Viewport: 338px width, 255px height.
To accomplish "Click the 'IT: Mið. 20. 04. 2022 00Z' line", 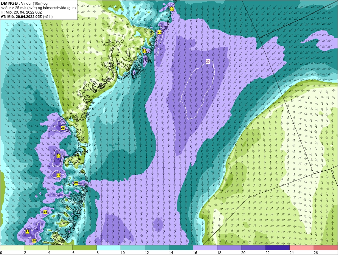I will click(x=21, y=12).
